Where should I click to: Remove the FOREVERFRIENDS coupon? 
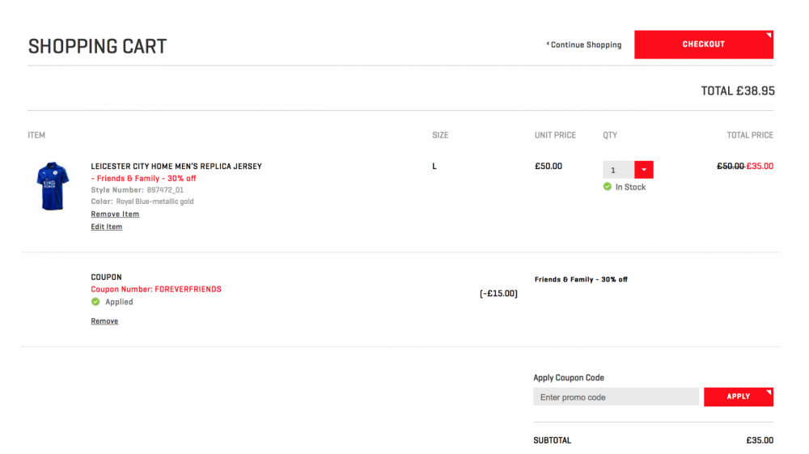[x=104, y=321]
